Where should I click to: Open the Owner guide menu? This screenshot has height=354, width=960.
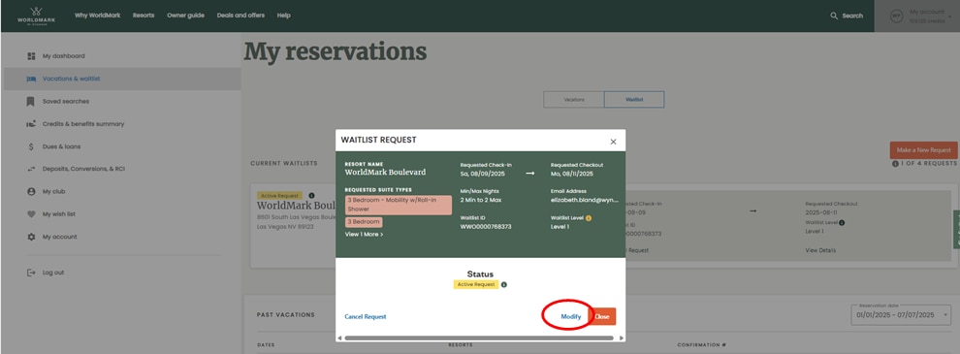[x=185, y=16]
